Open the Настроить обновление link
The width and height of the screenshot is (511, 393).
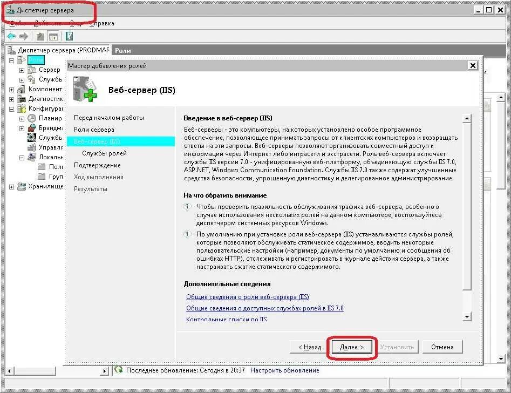[x=285, y=370]
